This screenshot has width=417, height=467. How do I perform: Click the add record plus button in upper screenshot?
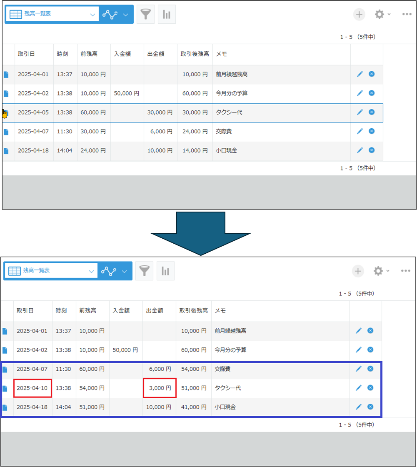click(x=359, y=15)
